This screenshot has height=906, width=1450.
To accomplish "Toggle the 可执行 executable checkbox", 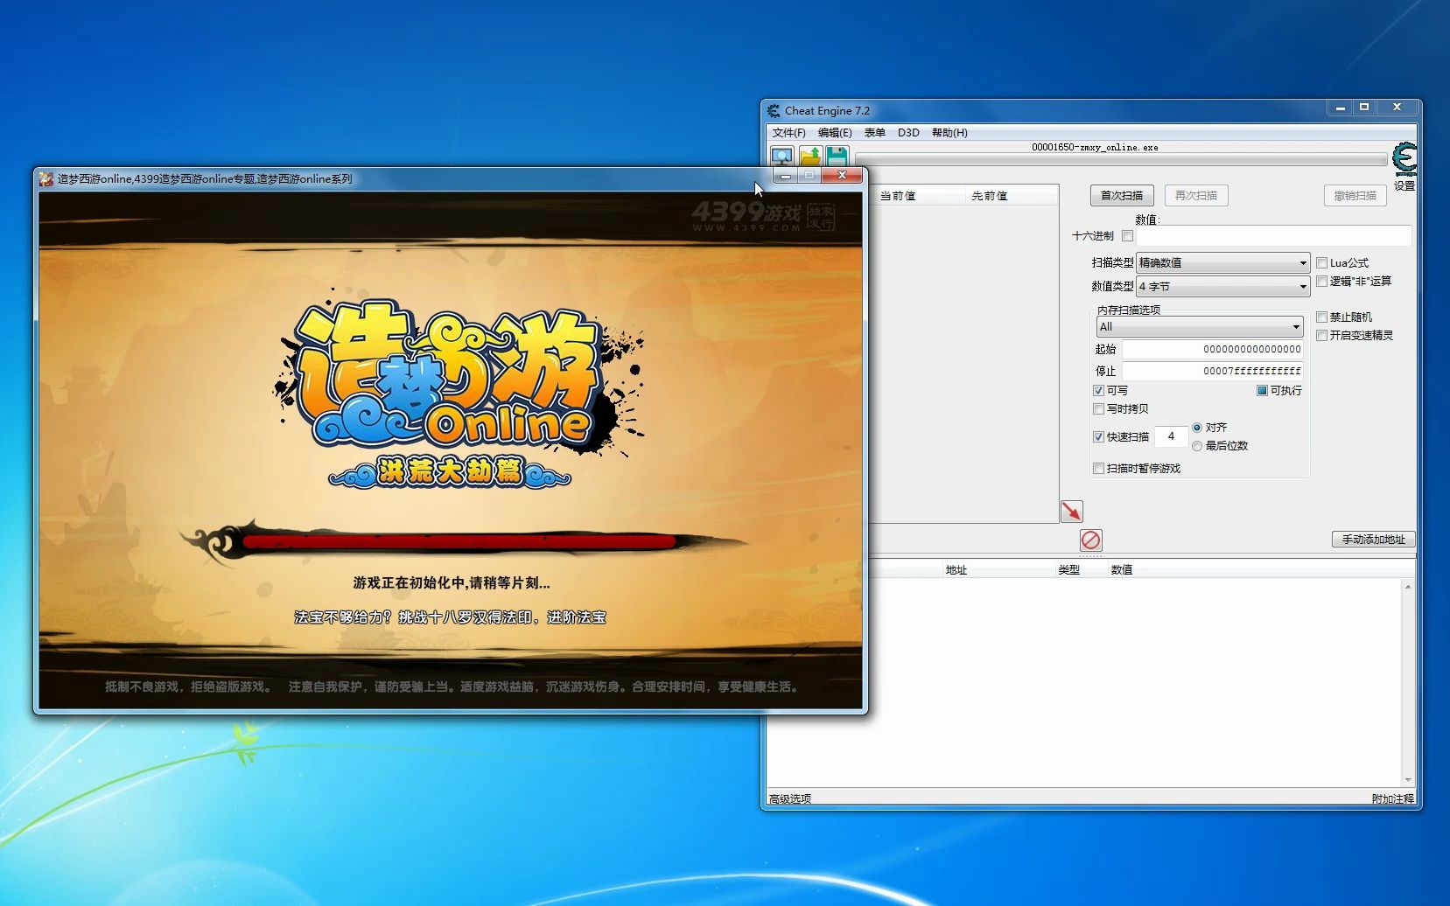I will (1262, 390).
